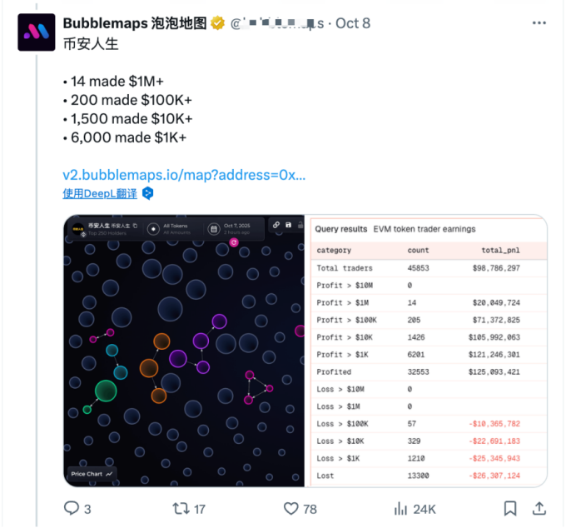
Task: Bookmark this post
Action: coord(510,508)
